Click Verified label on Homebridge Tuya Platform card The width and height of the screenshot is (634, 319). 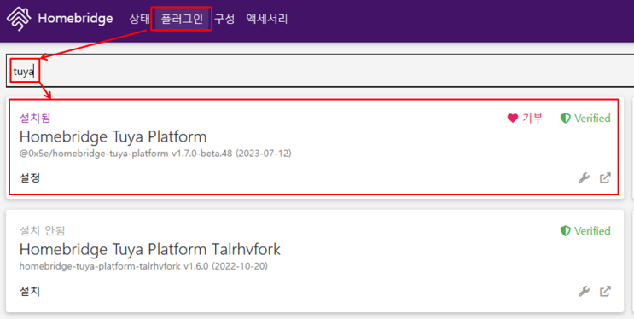[x=592, y=118]
